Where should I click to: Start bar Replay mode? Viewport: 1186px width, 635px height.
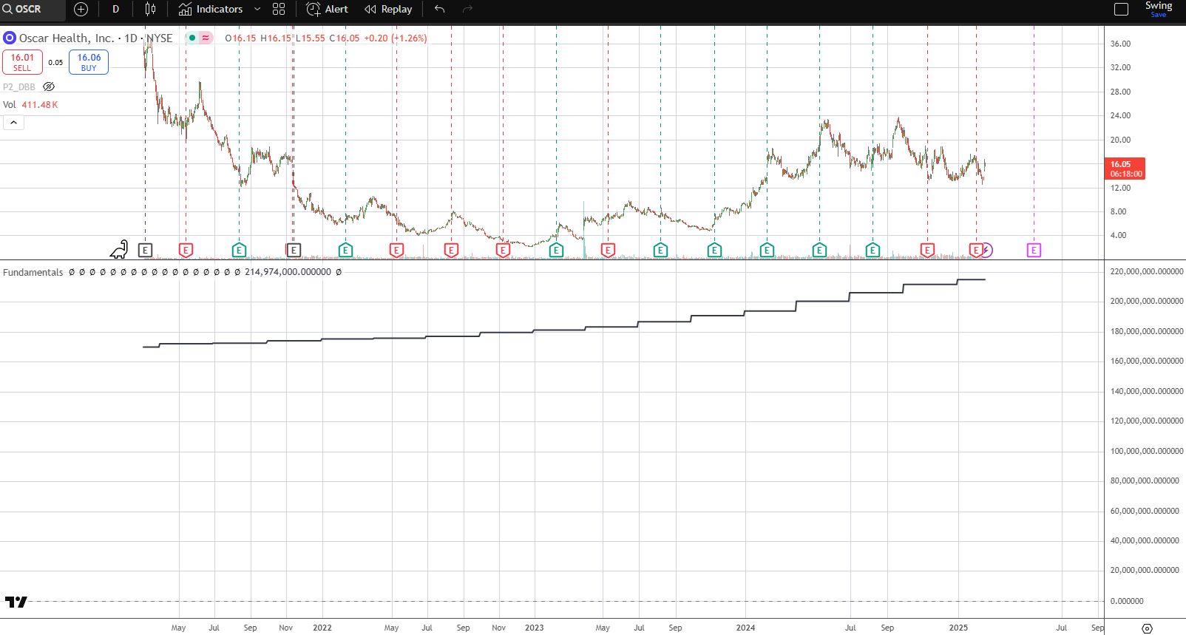(388, 10)
